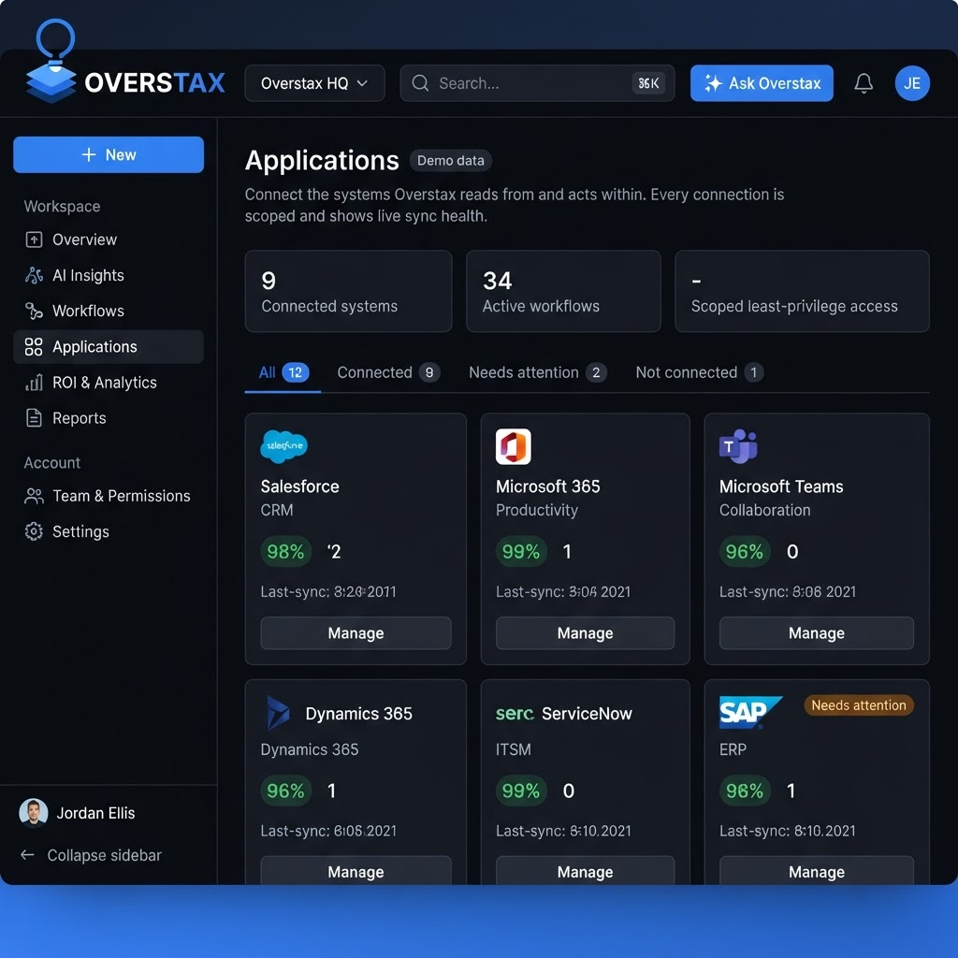Image resolution: width=958 pixels, height=958 pixels.
Task: Switch to the Not connected tab
Action: (x=700, y=372)
